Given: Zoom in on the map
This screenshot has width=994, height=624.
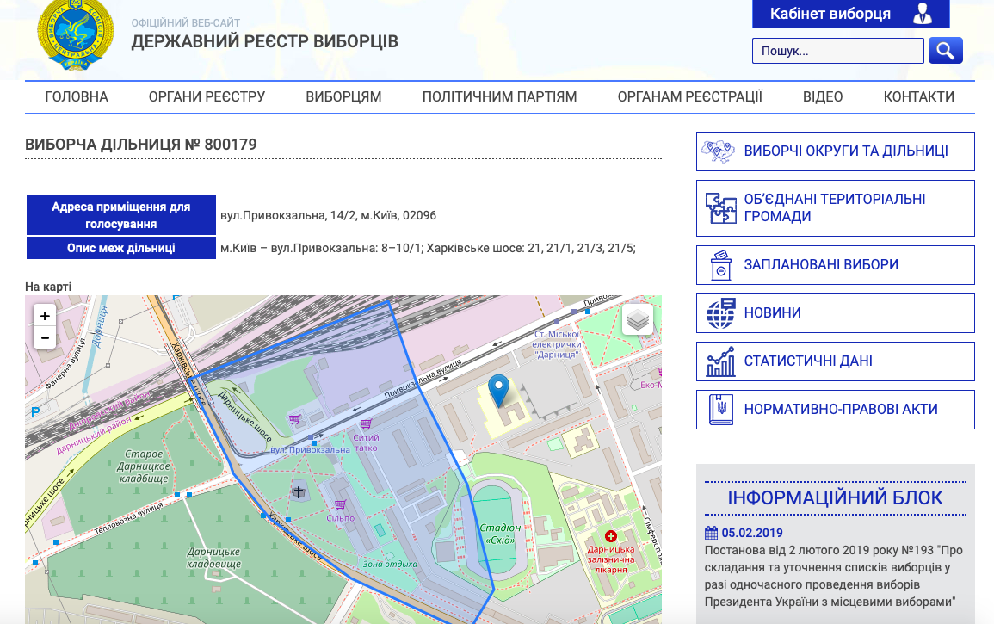Looking at the screenshot, I should coord(45,316).
